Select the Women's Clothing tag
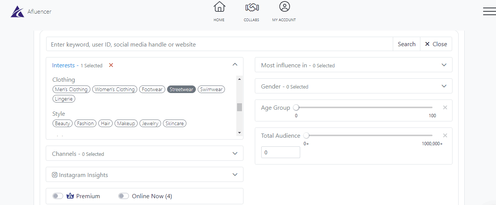This screenshot has width=496, height=205. click(x=115, y=90)
